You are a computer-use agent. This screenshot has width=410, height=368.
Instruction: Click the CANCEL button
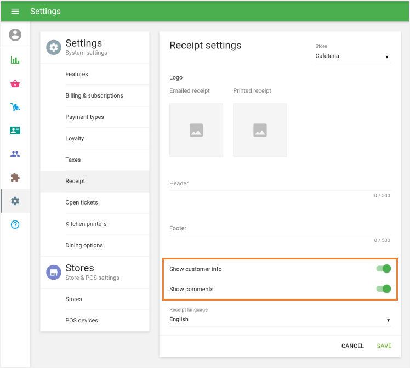[352, 346]
